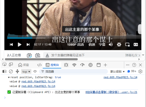
Task: Enable picture-in-picture mode icon
Action: pyautogui.click(x=127, y=45)
